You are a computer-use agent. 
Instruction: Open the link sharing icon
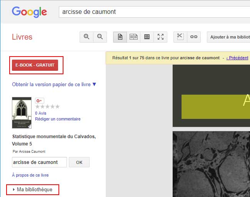194,37
